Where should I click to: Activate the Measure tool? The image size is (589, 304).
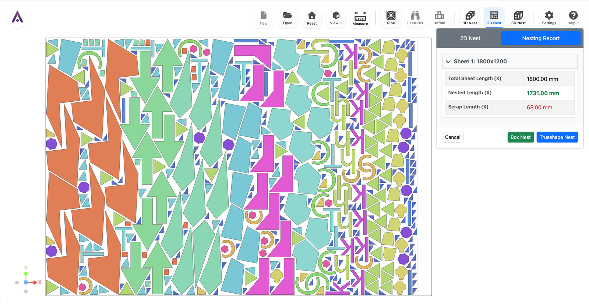click(360, 18)
